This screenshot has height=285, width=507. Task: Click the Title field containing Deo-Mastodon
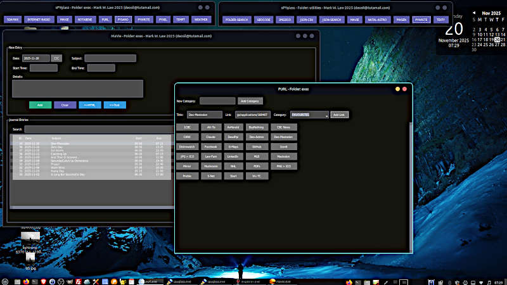[x=204, y=115]
